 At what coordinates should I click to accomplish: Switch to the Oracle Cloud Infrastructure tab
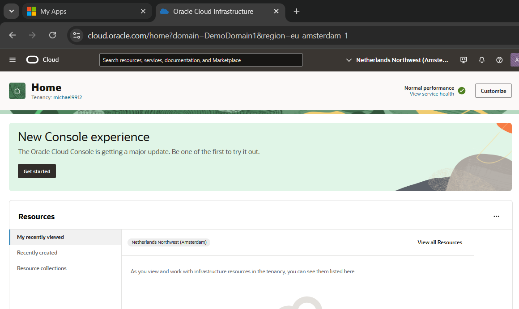[220, 11]
